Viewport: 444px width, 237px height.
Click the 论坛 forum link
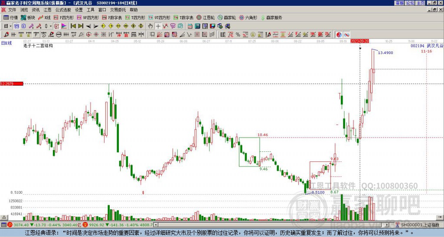tap(410, 3)
